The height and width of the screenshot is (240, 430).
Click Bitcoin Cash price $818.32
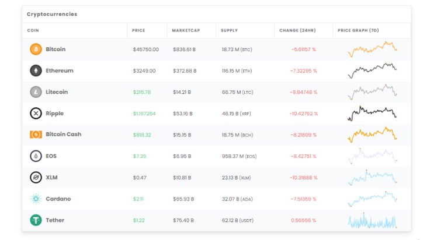(142, 135)
